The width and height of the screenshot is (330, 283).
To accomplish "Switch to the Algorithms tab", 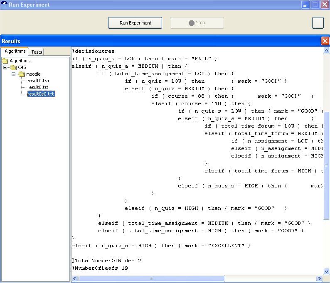I will pos(15,51).
